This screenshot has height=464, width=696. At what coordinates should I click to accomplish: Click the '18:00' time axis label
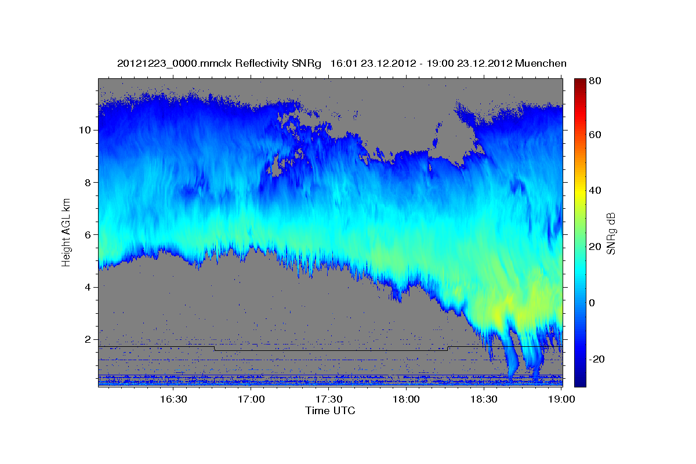[407, 399]
